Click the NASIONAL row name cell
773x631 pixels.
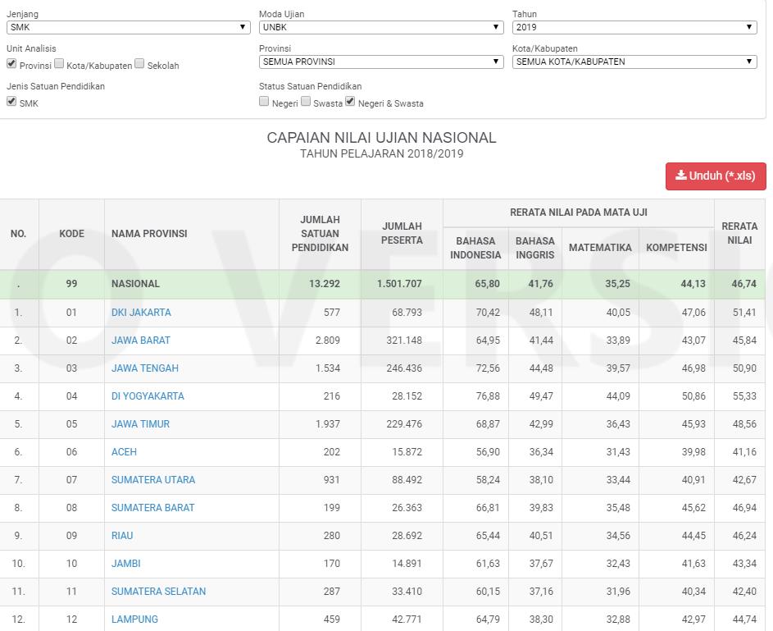[192, 284]
